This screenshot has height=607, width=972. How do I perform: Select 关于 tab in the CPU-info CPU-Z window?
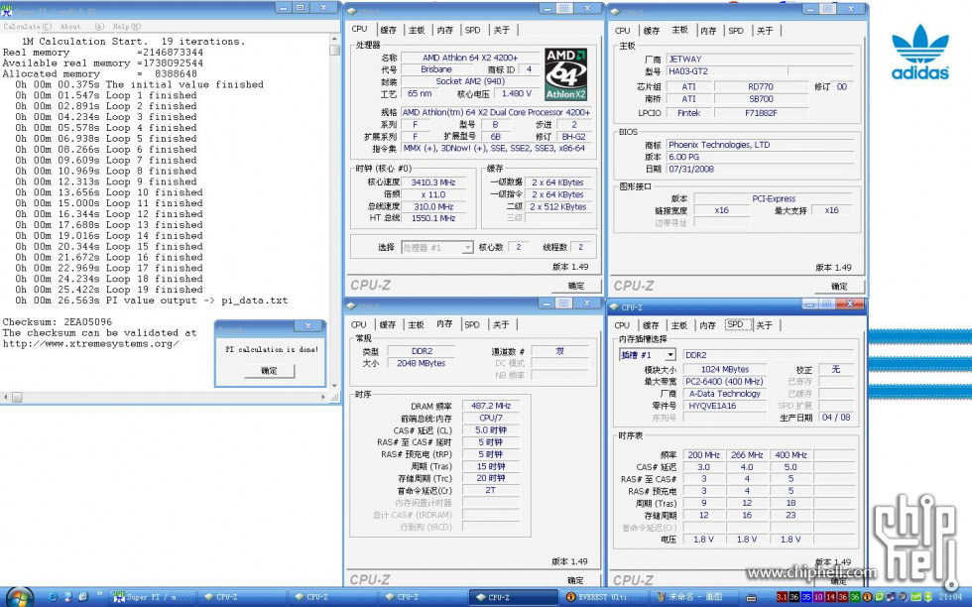point(502,30)
